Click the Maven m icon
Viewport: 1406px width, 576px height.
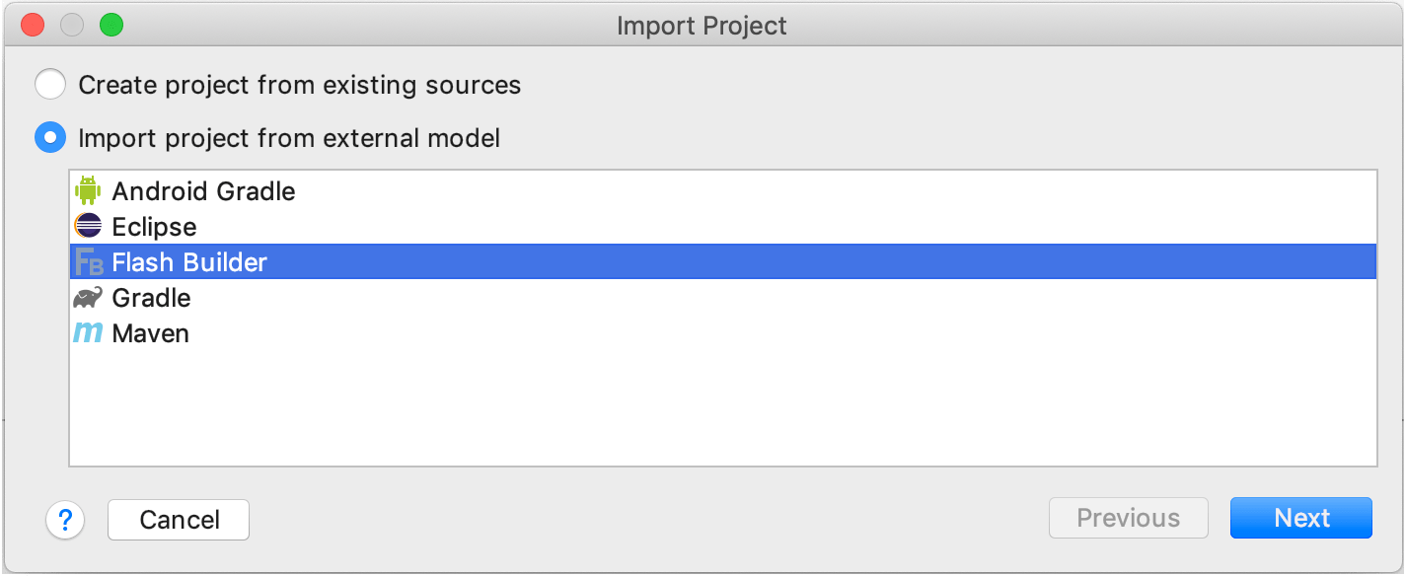click(89, 333)
